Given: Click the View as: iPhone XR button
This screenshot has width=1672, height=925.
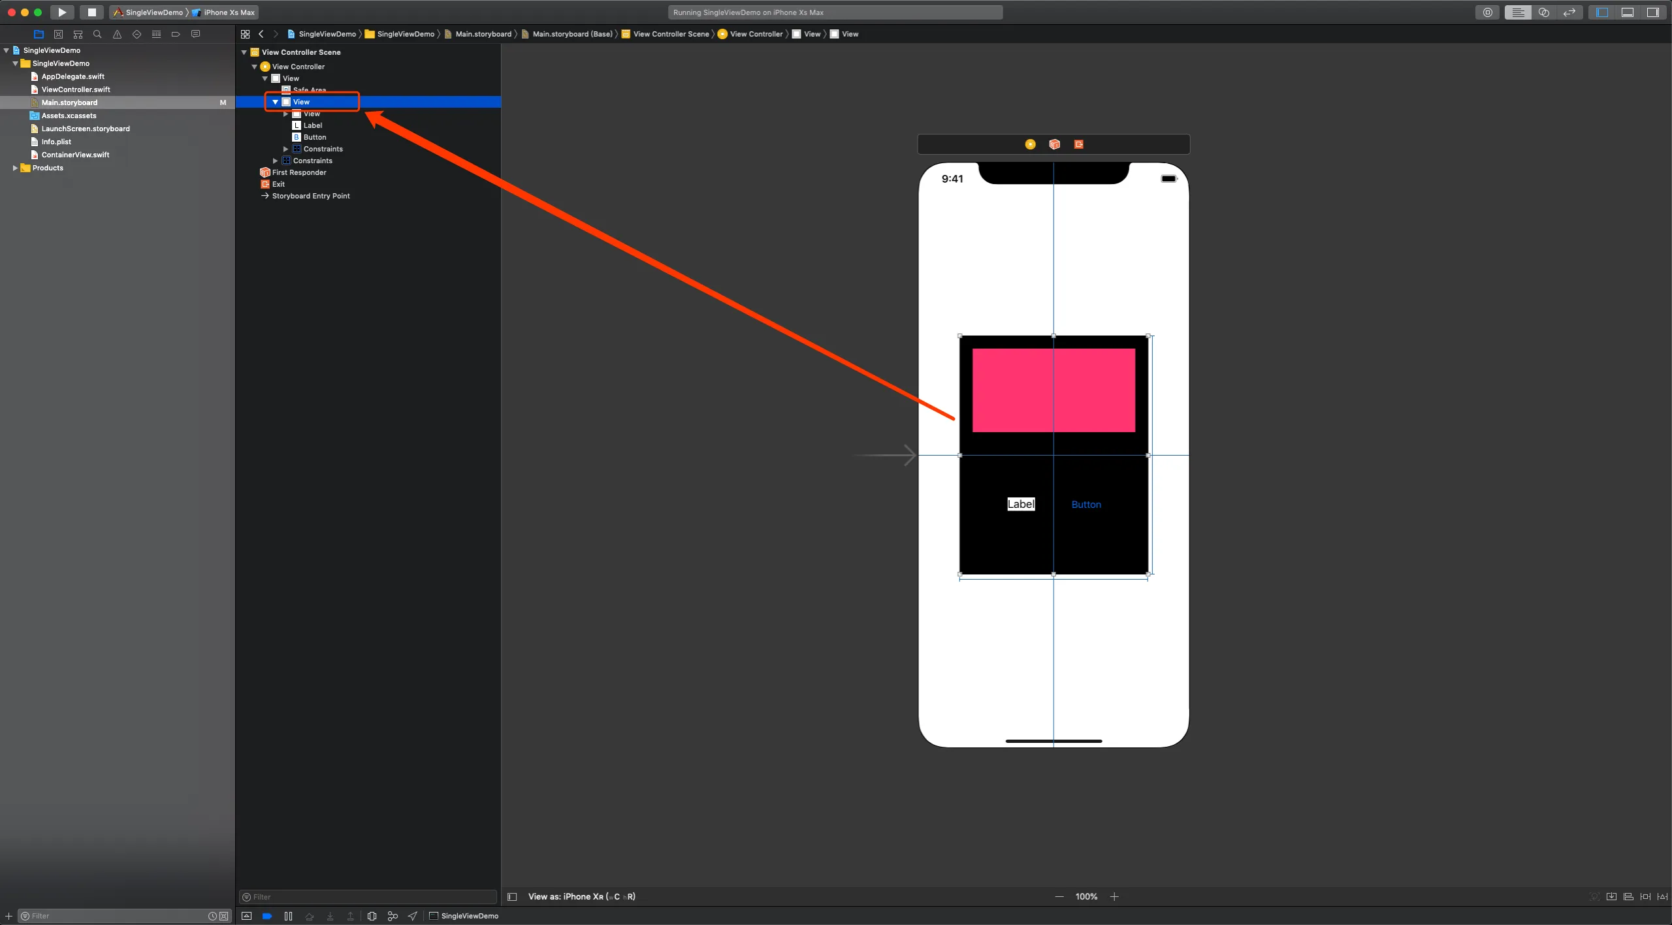Looking at the screenshot, I should point(581,896).
